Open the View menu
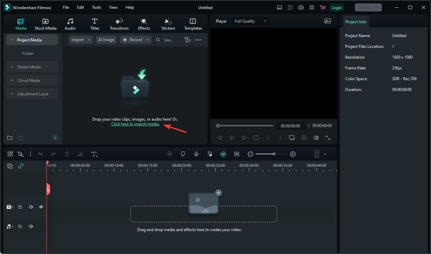431x254 pixels. 113,7
